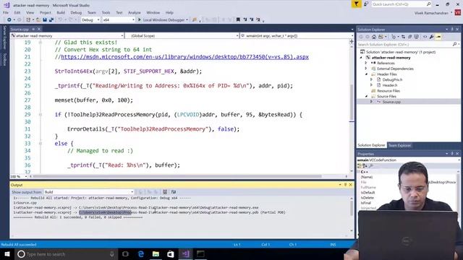Select the Solution Explorer tab

click(371, 145)
